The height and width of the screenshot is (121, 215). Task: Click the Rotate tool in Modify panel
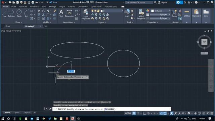coord(43,11)
